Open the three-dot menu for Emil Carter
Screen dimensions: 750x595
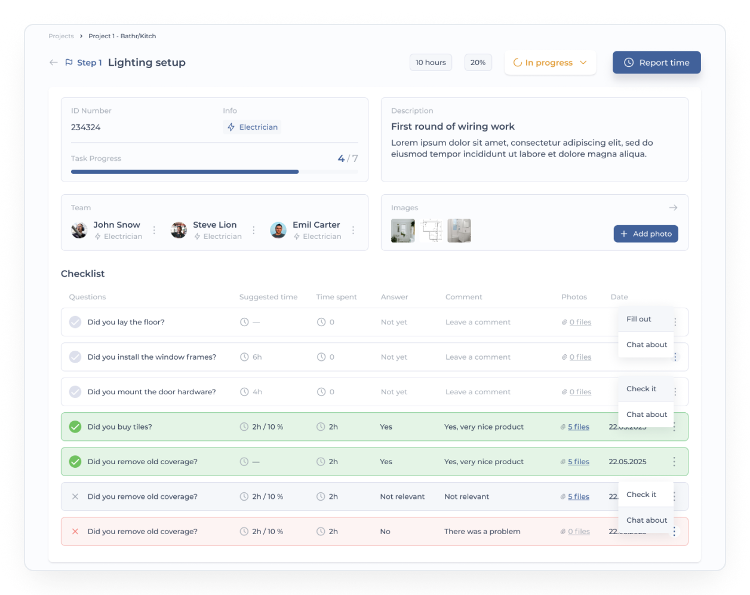point(354,230)
